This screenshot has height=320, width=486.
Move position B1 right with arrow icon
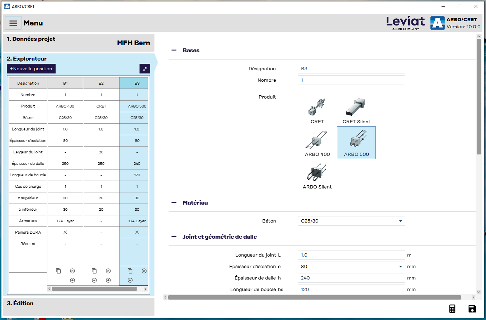(72, 280)
